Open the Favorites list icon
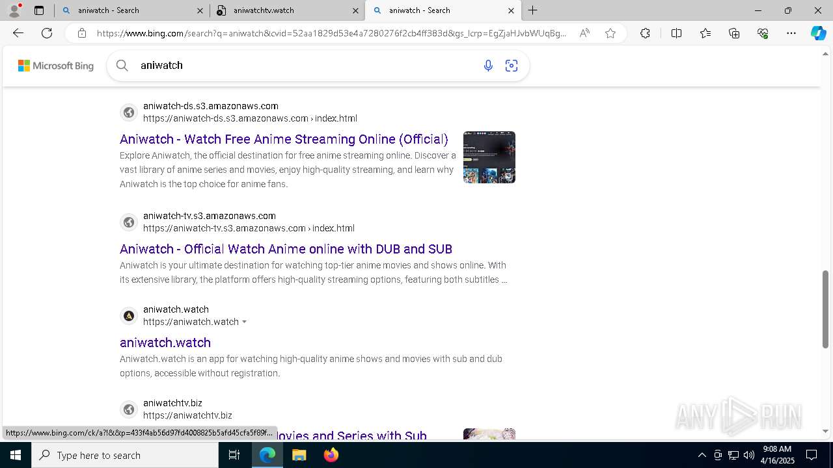This screenshot has height=468, width=833. [x=705, y=33]
